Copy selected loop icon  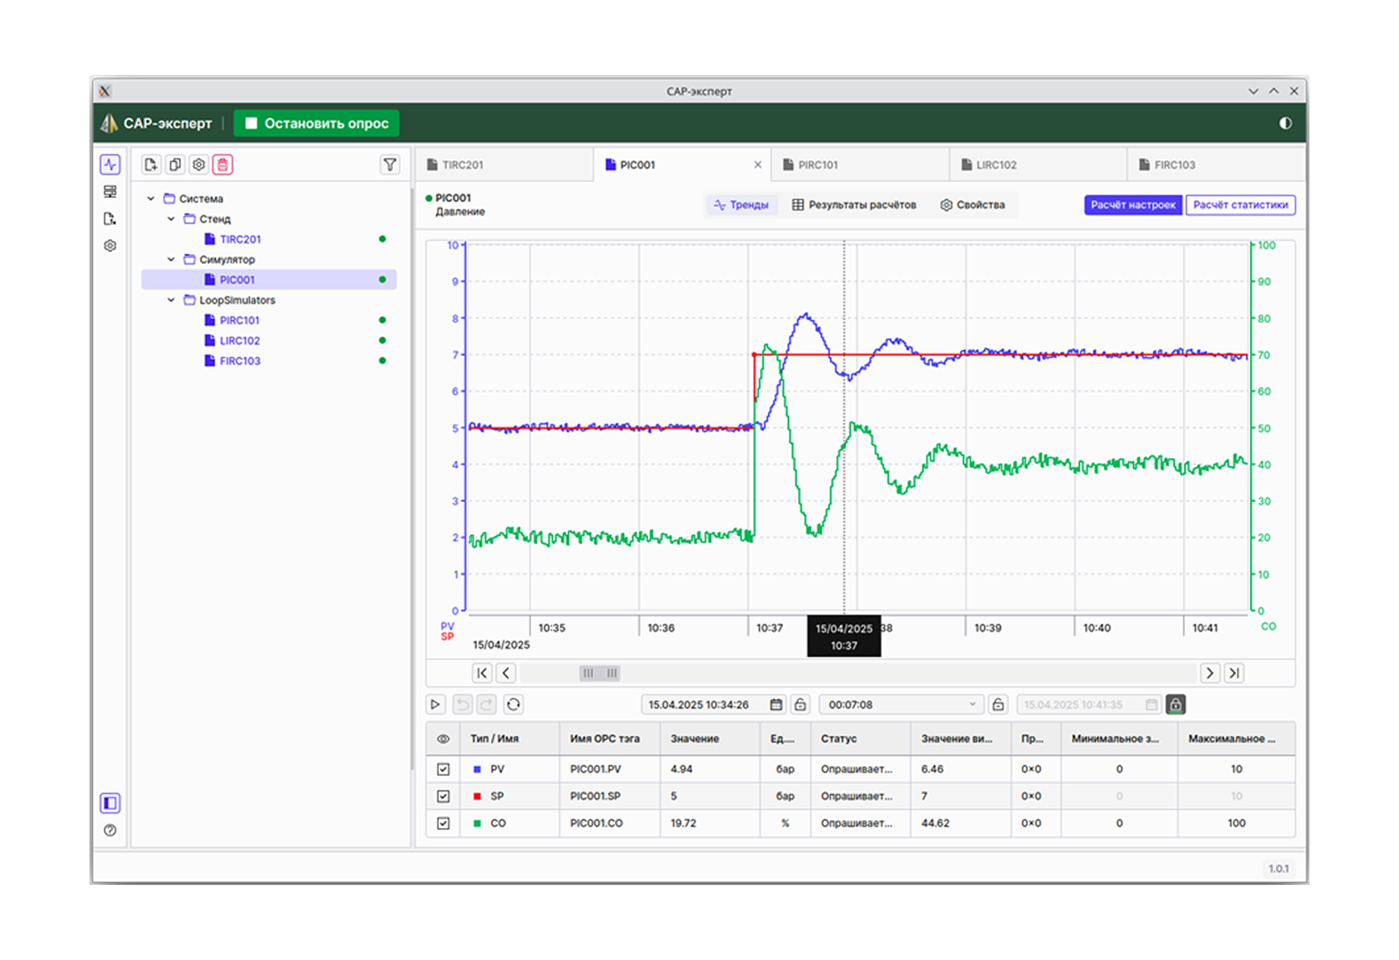pos(175,164)
